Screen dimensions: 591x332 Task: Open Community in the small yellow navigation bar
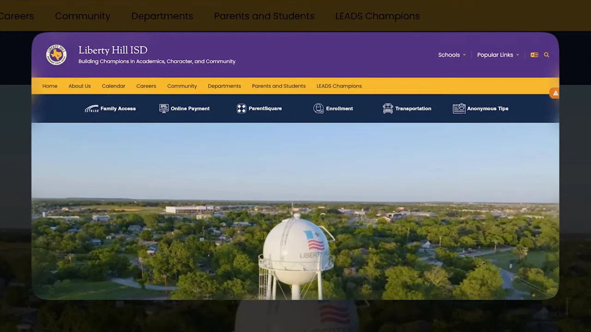click(x=182, y=86)
